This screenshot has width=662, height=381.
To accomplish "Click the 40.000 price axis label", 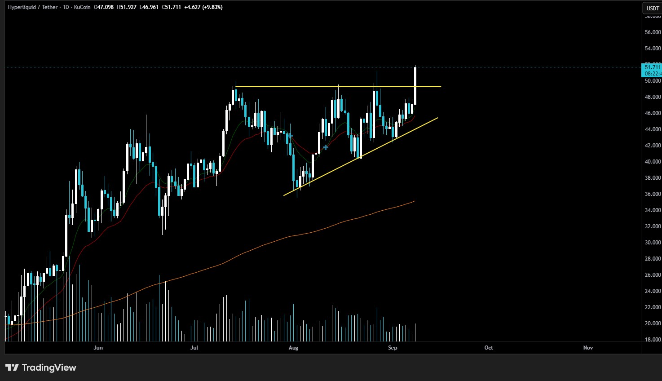I will pos(653,162).
